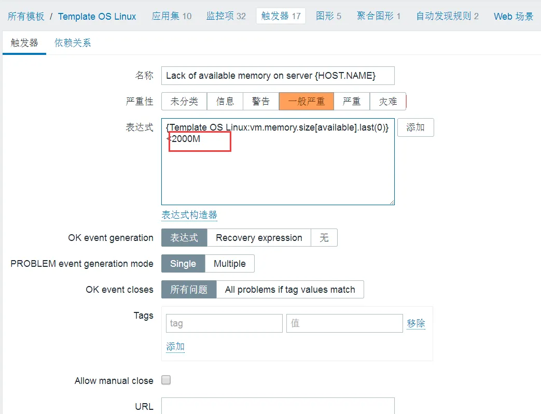
Task: Set severity to 严重
Action: pyautogui.click(x=352, y=102)
